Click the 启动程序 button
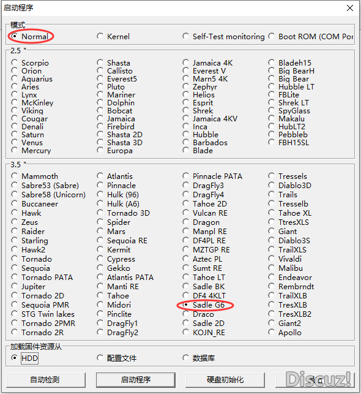This screenshot has width=361, height=394. click(x=135, y=380)
